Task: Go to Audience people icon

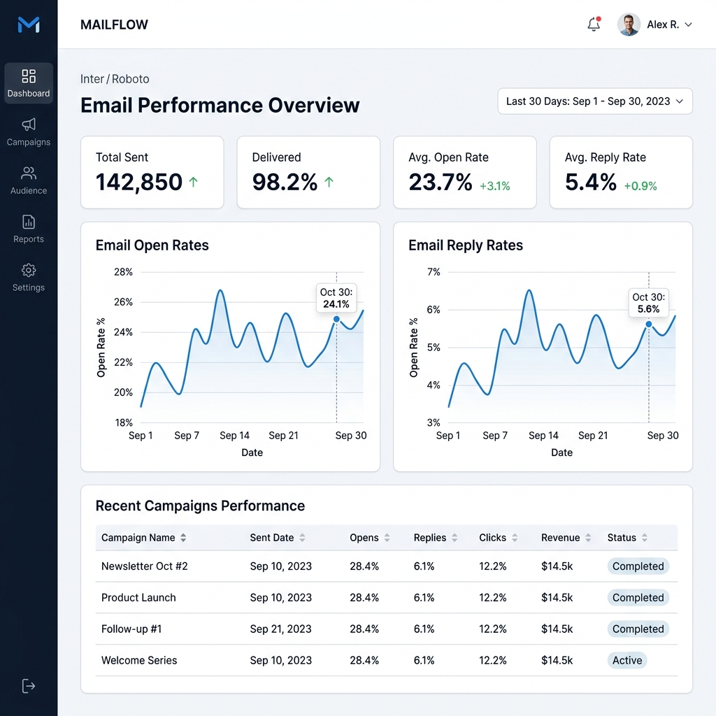Action: pyautogui.click(x=29, y=173)
